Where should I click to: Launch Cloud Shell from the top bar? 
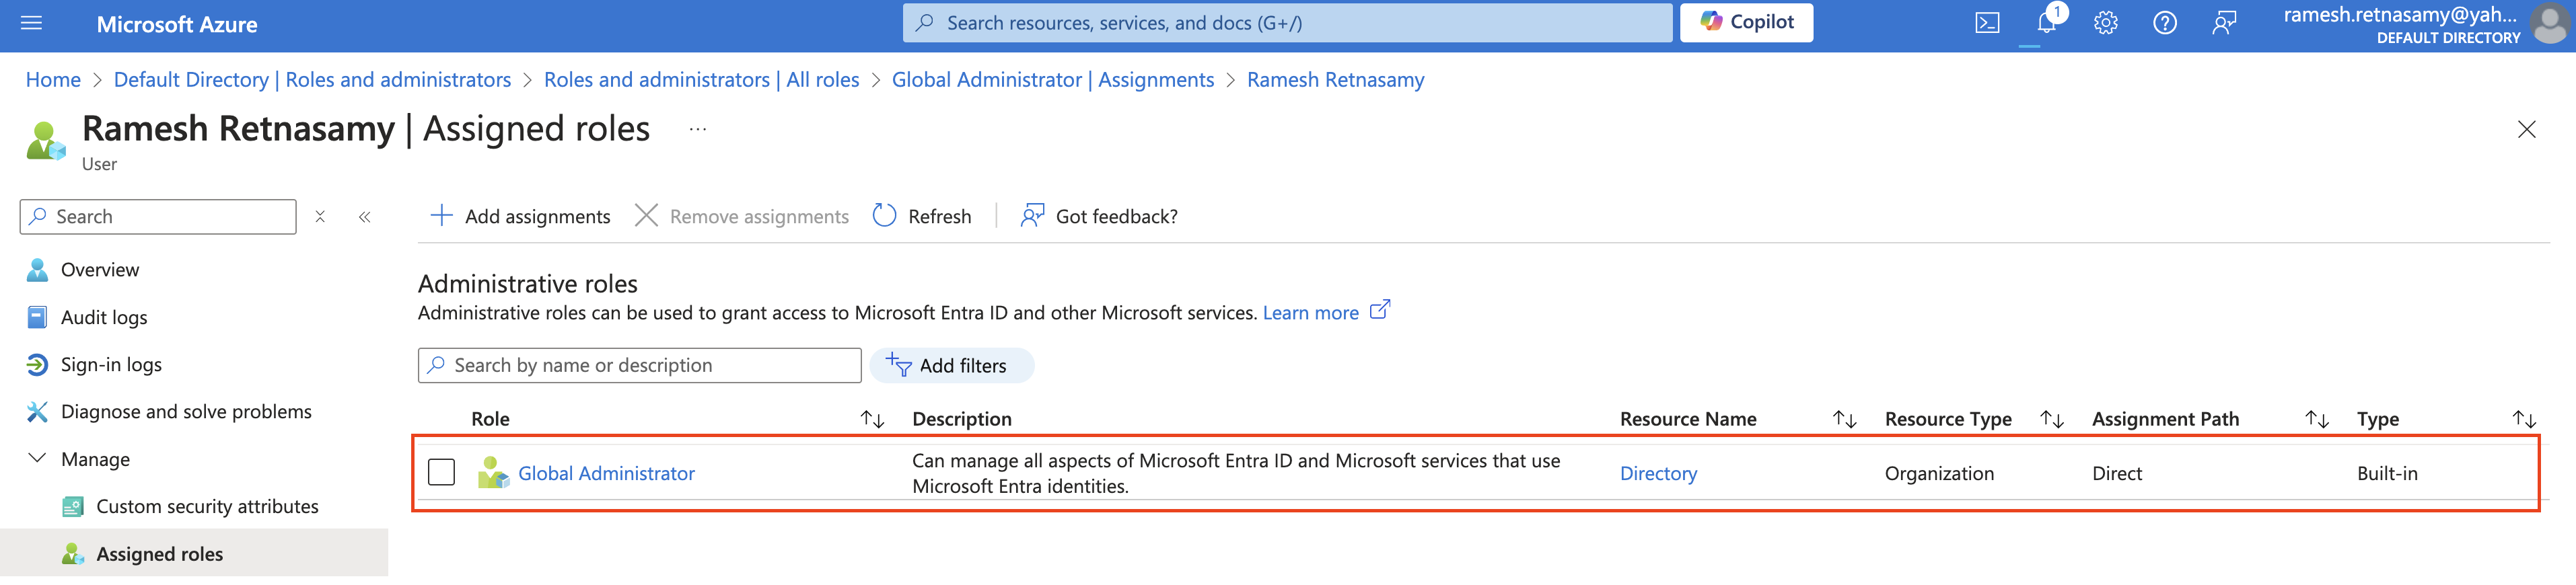[x=1987, y=23]
